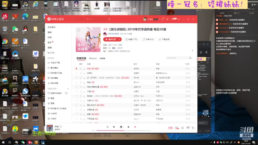Like the song 国王与乞丐
This screenshot has width=258, height=145.
(81, 105)
